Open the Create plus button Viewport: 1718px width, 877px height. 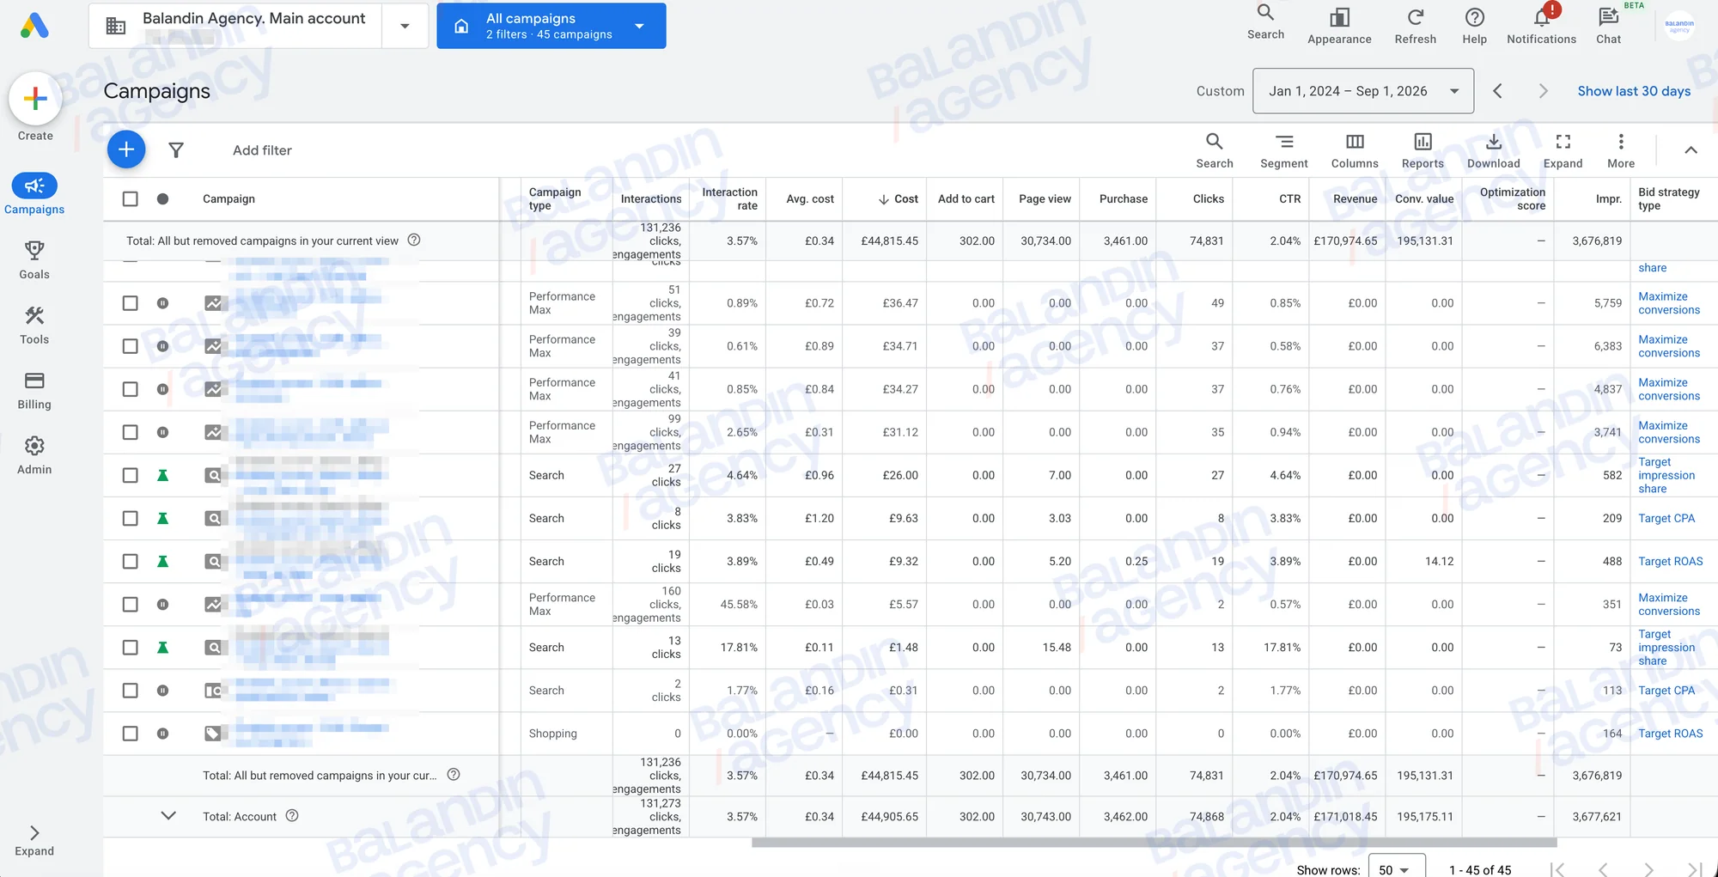point(35,99)
